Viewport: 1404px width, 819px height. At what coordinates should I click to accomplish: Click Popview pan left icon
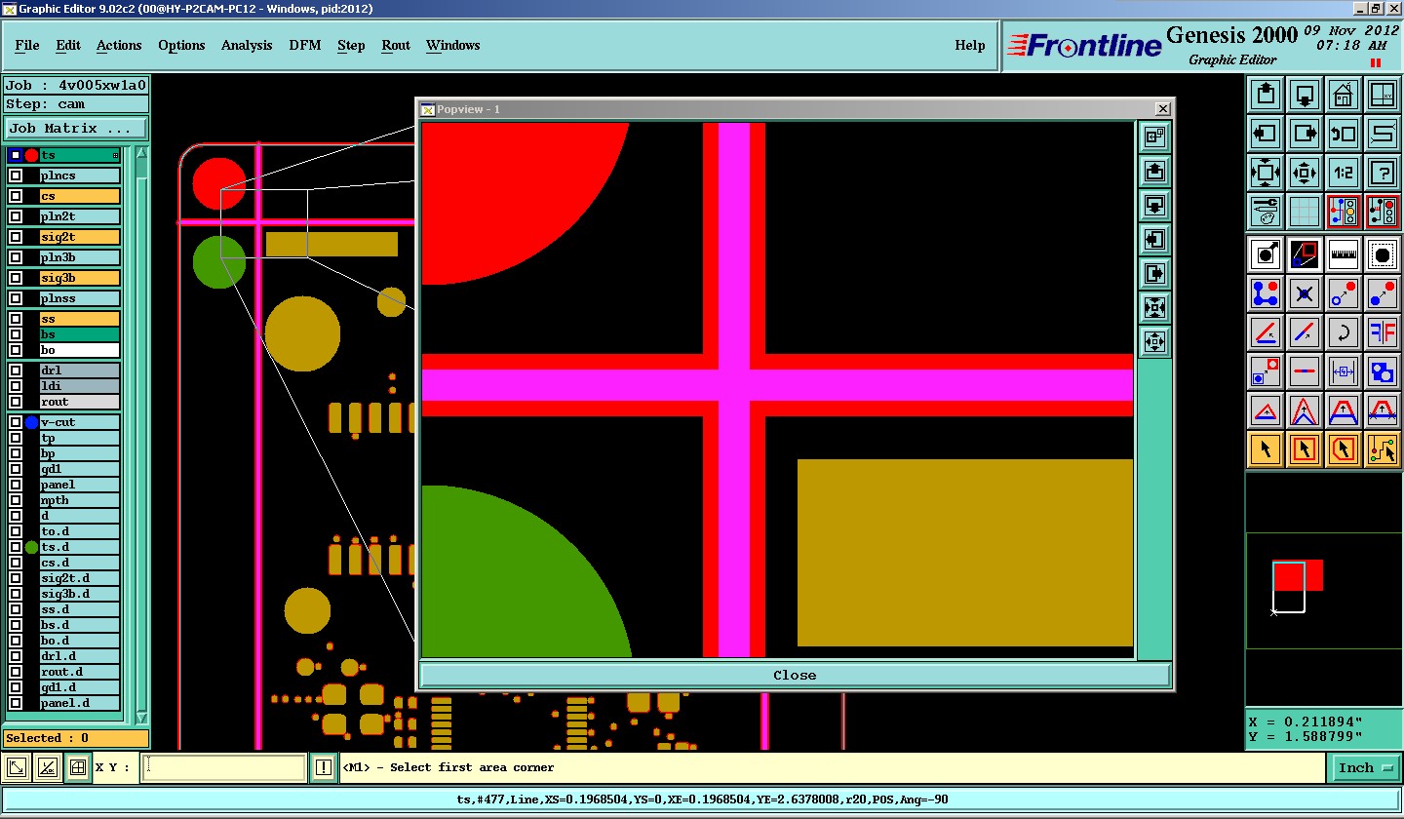(x=1154, y=239)
